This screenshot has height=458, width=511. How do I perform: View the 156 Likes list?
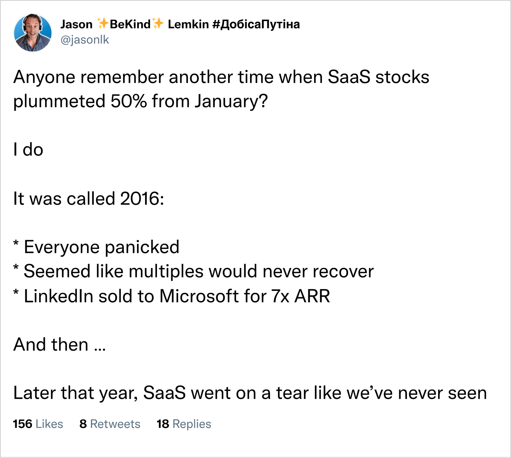click(x=39, y=424)
